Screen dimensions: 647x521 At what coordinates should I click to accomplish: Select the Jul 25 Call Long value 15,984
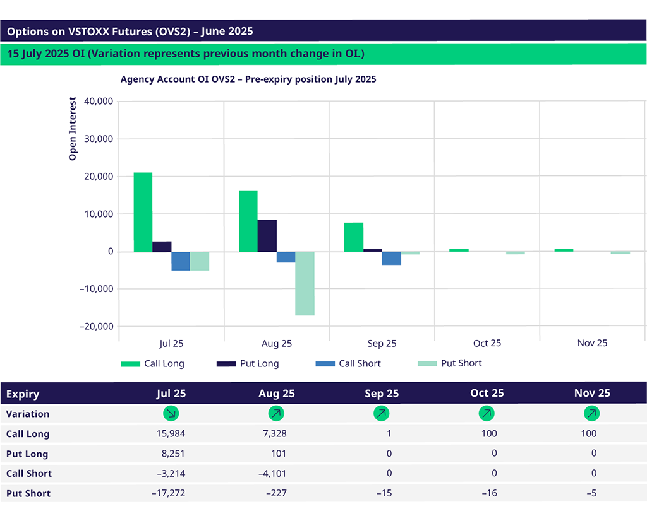pyautogui.click(x=171, y=434)
